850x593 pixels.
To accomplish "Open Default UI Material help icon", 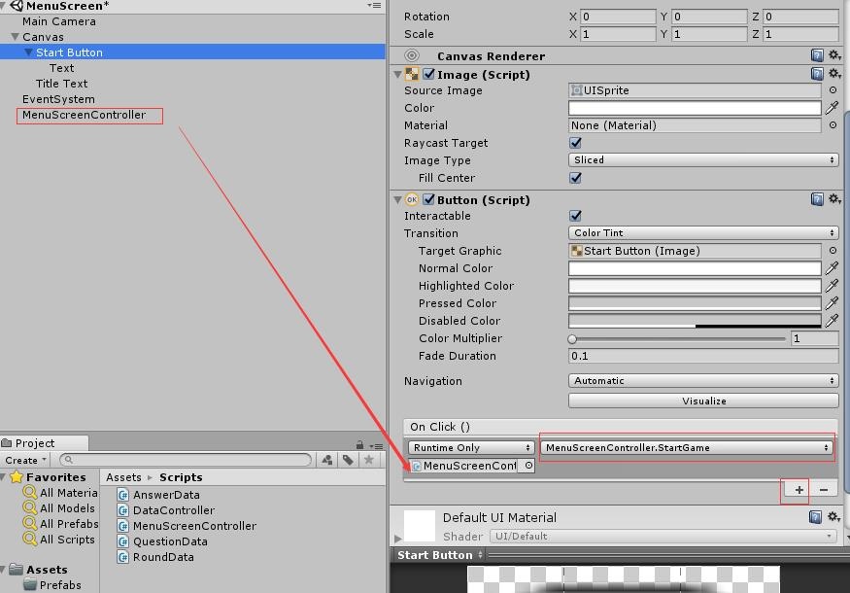I will 815,516.
